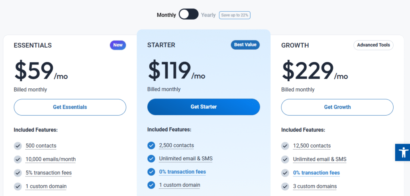Click the Save up to 22% badge

[x=235, y=15]
